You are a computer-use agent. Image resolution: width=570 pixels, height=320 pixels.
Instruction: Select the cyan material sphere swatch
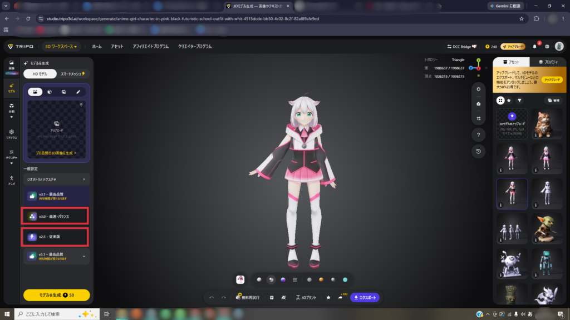tap(345, 280)
